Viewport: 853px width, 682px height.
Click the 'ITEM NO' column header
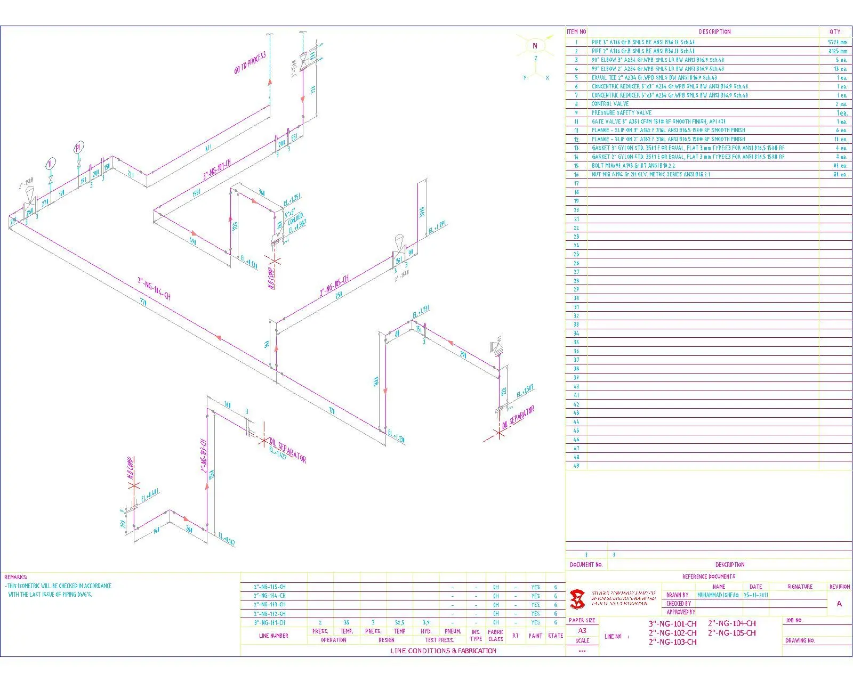pyautogui.click(x=576, y=32)
